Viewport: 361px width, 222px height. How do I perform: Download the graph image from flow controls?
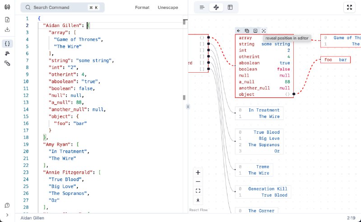[x=198, y=200]
